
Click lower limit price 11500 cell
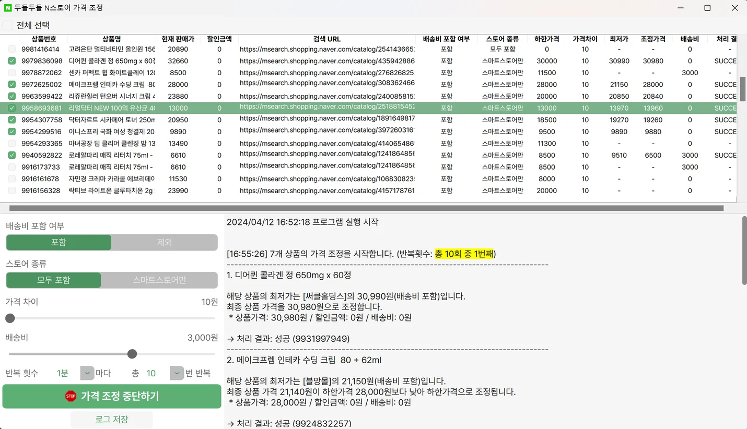[547, 73]
